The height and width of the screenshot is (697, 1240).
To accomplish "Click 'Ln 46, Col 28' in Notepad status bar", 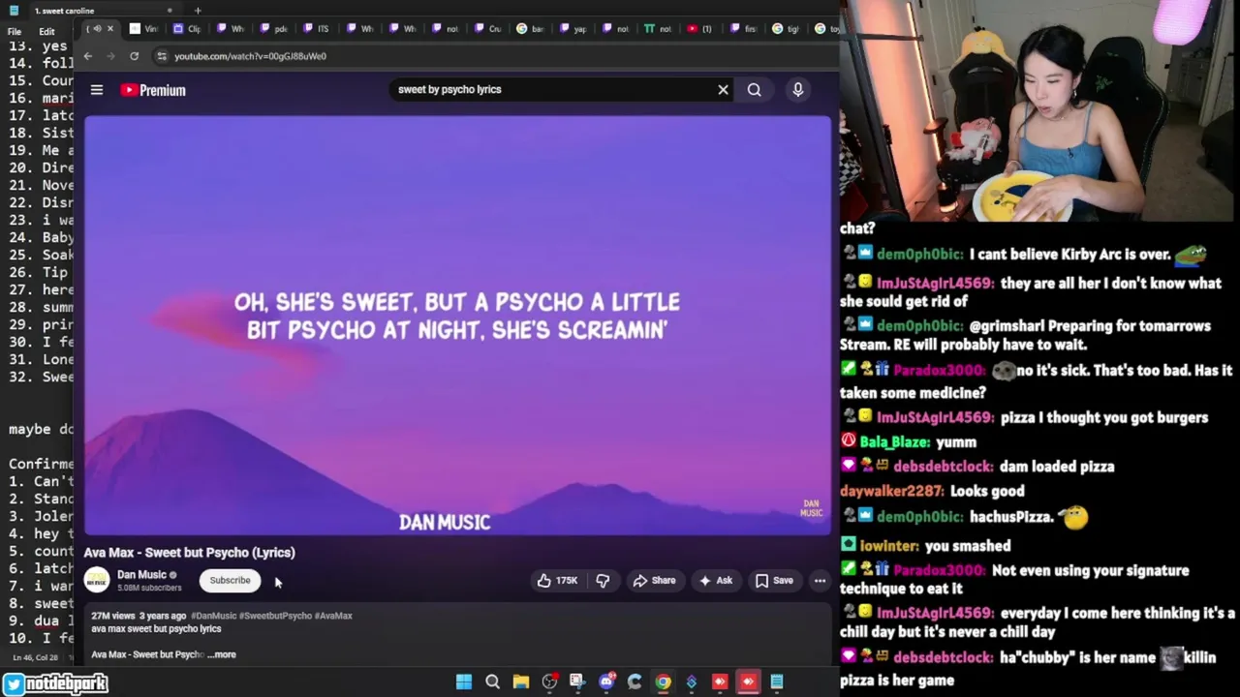I will (x=38, y=657).
